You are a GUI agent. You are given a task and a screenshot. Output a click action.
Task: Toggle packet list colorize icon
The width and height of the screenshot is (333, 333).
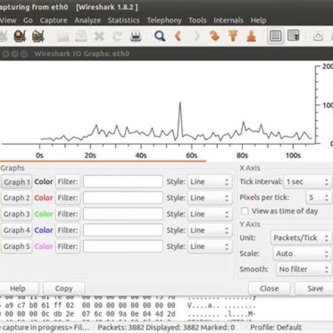275,36
